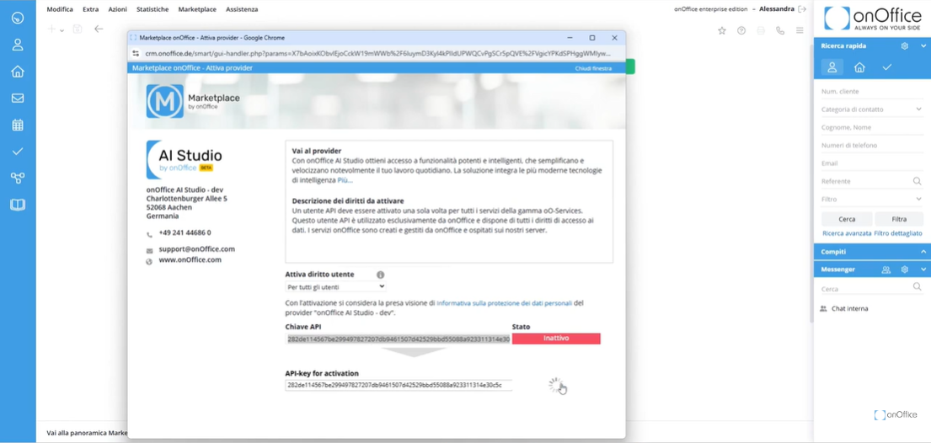The image size is (931, 443).
Task: Go back with the left arrow icon
Action: point(99,29)
